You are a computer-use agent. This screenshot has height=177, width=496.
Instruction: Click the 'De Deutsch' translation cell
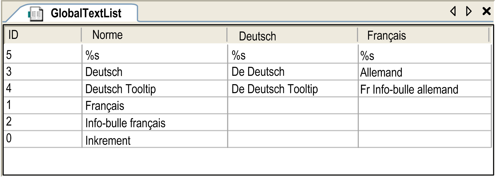[x=293, y=72]
